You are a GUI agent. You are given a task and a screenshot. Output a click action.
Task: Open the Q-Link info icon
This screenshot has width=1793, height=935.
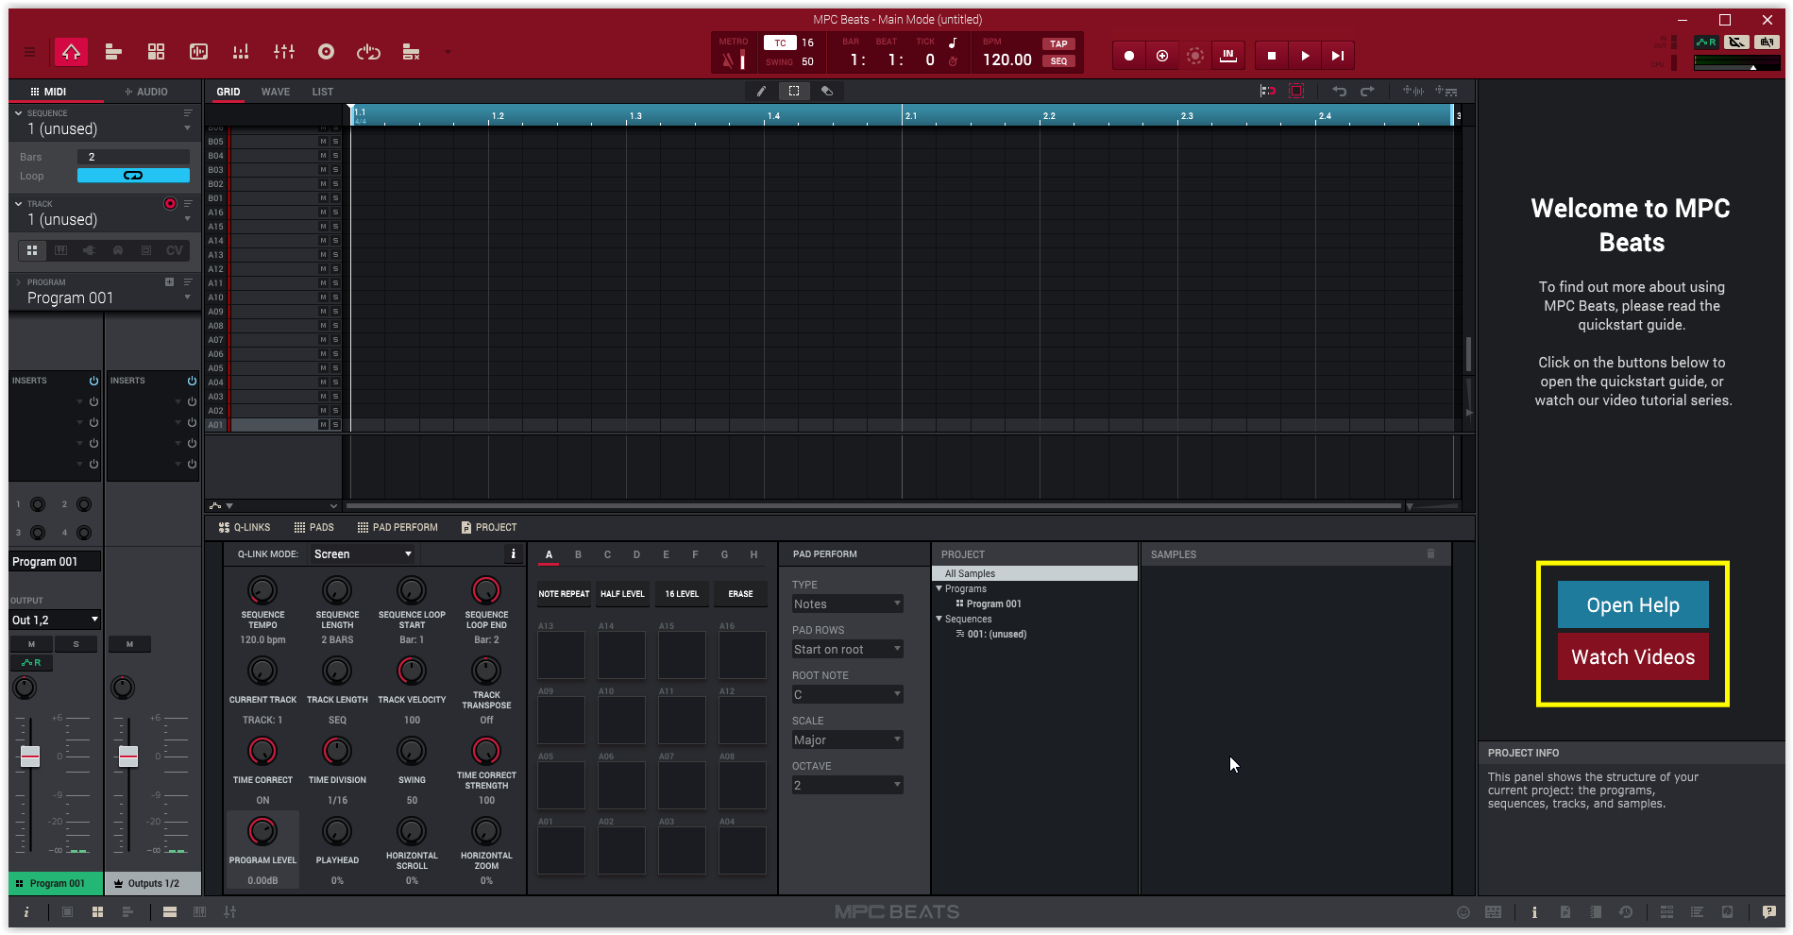(x=514, y=554)
